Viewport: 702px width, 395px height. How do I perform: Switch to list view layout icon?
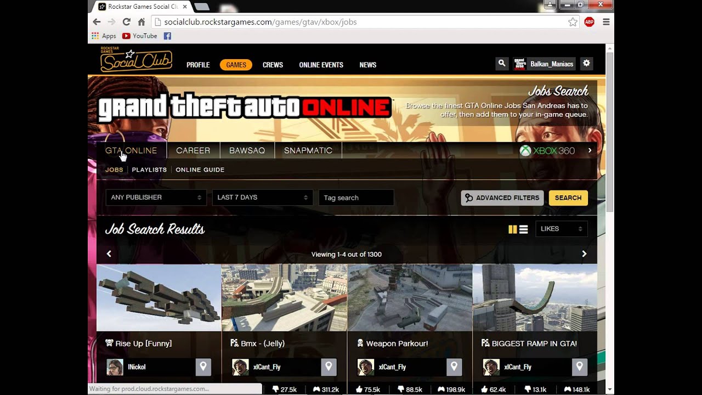click(x=524, y=229)
